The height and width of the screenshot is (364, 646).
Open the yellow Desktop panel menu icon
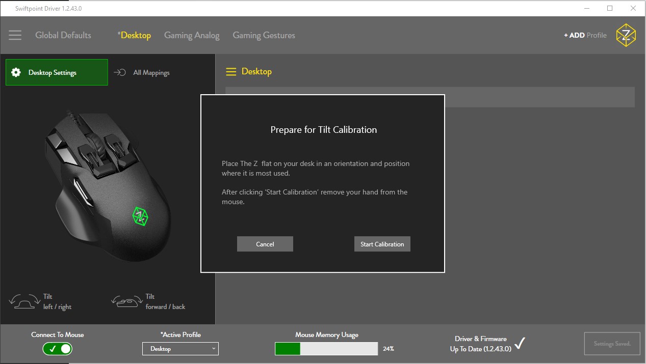[x=231, y=72]
